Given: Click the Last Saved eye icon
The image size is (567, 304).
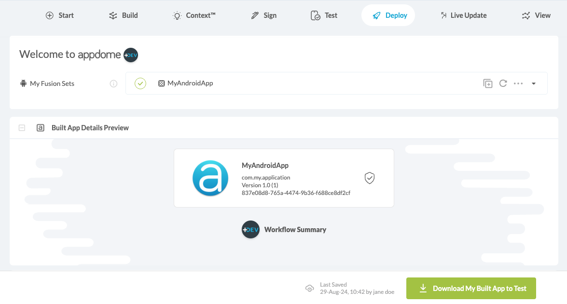Looking at the screenshot, I should point(309,289).
